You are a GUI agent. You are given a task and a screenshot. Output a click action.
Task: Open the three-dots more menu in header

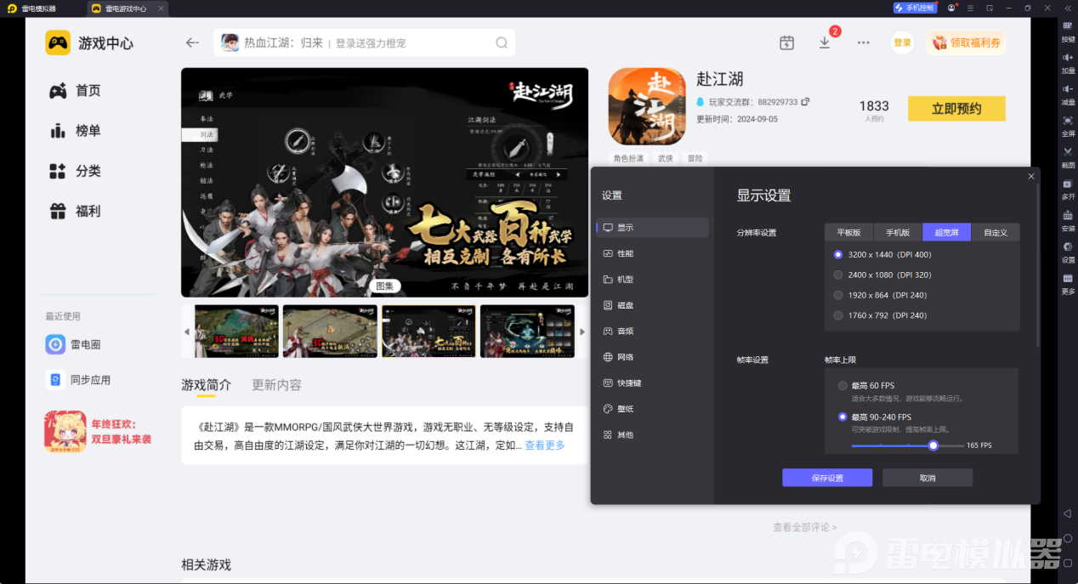[x=864, y=43]
